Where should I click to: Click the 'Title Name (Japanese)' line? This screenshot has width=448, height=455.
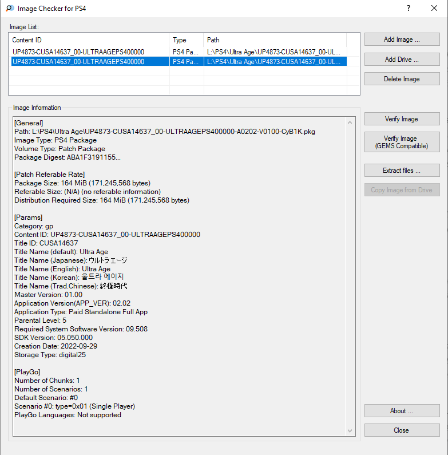[x=71, y=260]
